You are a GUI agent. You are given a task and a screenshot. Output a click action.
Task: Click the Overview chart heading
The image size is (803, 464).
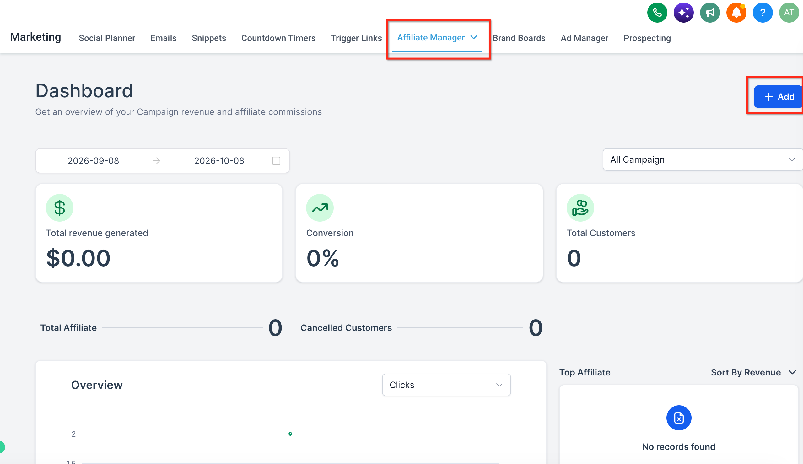97,385
